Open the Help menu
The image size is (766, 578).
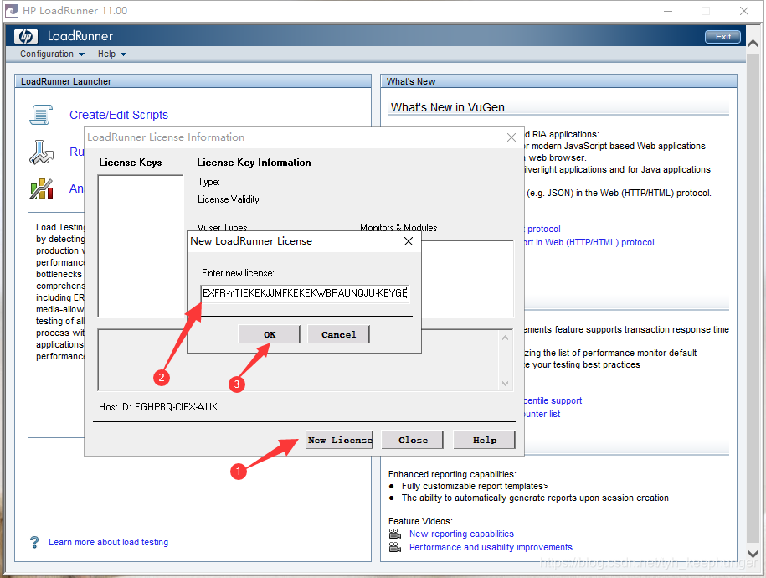pyautogui.click(x=106, y=54)
